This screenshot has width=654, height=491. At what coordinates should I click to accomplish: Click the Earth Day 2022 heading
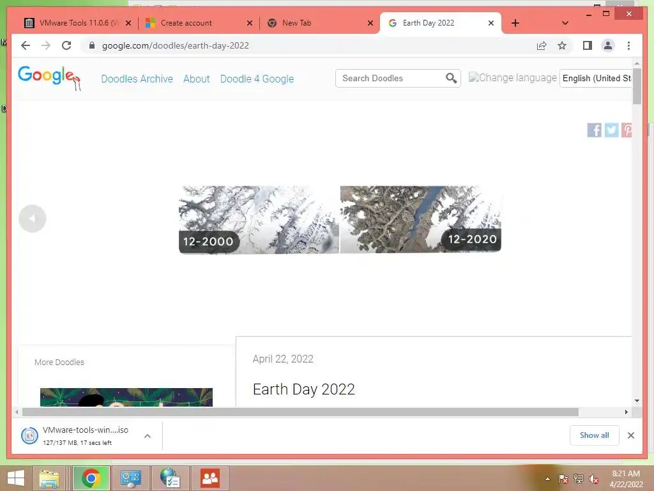click(303, 389)
